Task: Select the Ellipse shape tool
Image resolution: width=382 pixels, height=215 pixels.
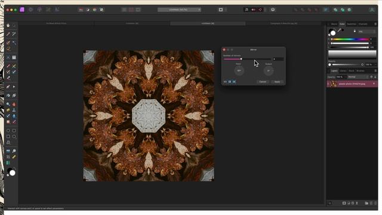Action: coord(8,131)
